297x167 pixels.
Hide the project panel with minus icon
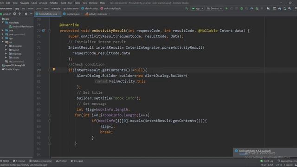pyautogui.click(x=31, y=14)
